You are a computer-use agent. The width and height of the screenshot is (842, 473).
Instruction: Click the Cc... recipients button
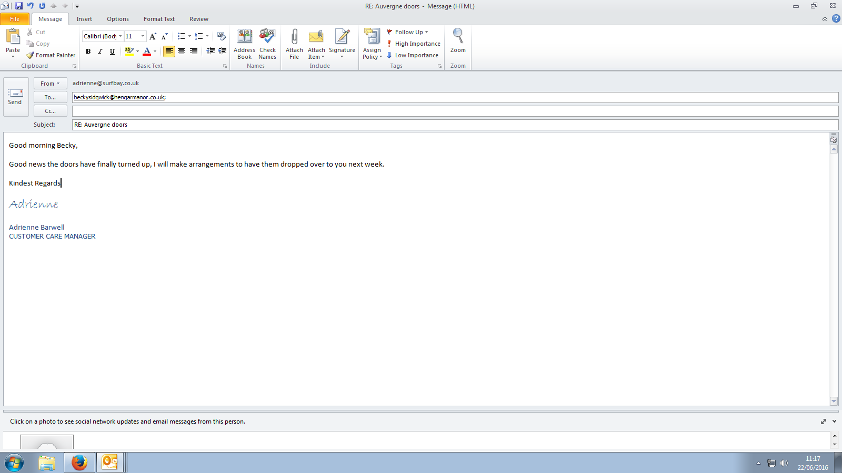pos(51,111)
